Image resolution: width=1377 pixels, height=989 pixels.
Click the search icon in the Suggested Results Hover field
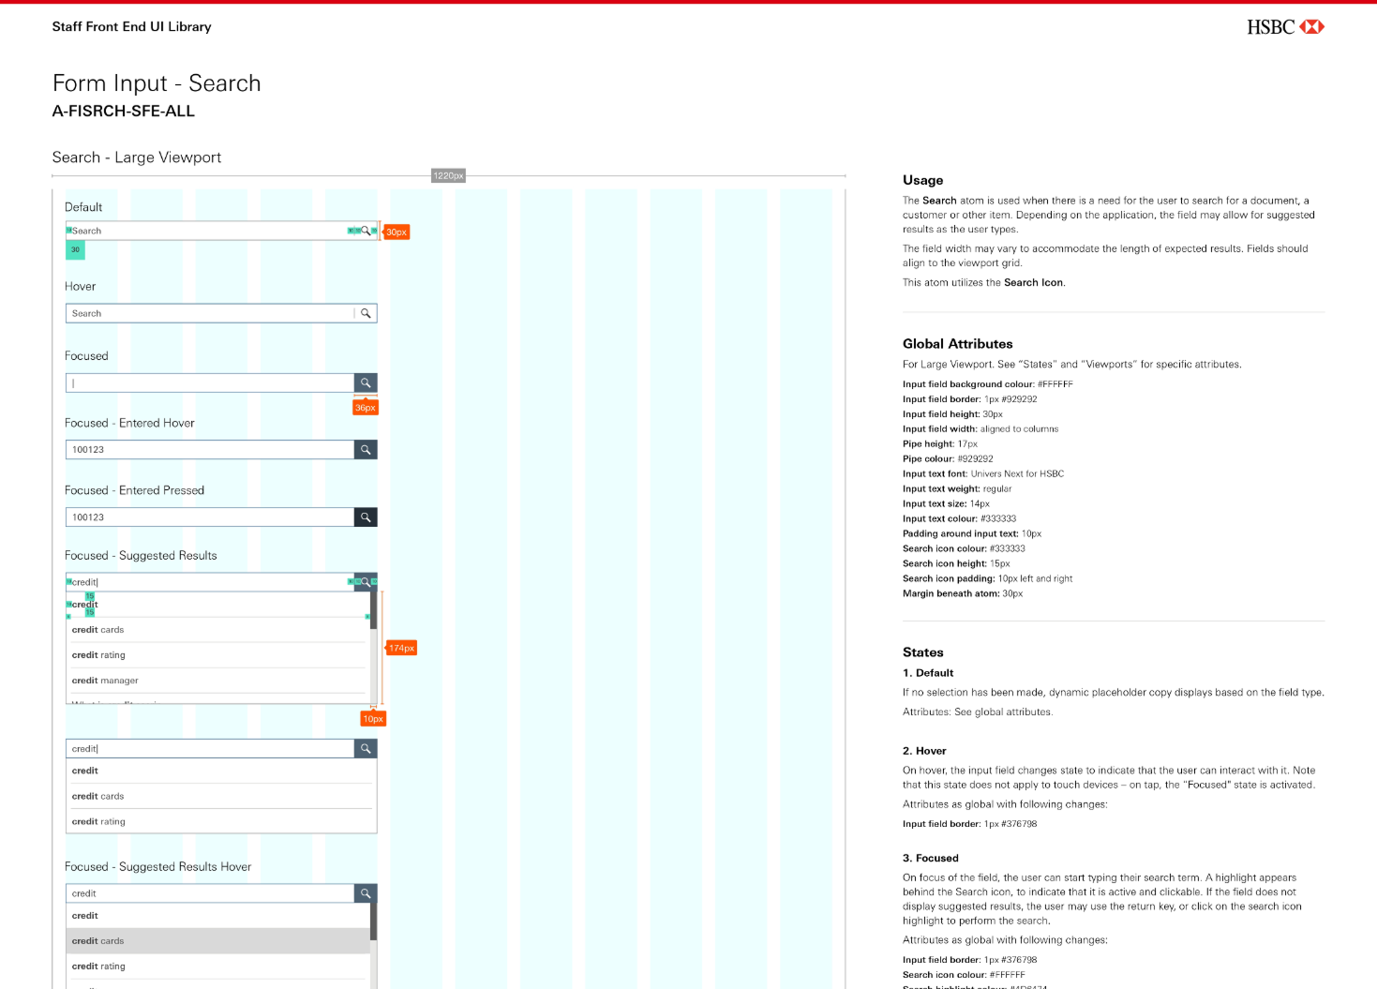[x=365, y=892]
